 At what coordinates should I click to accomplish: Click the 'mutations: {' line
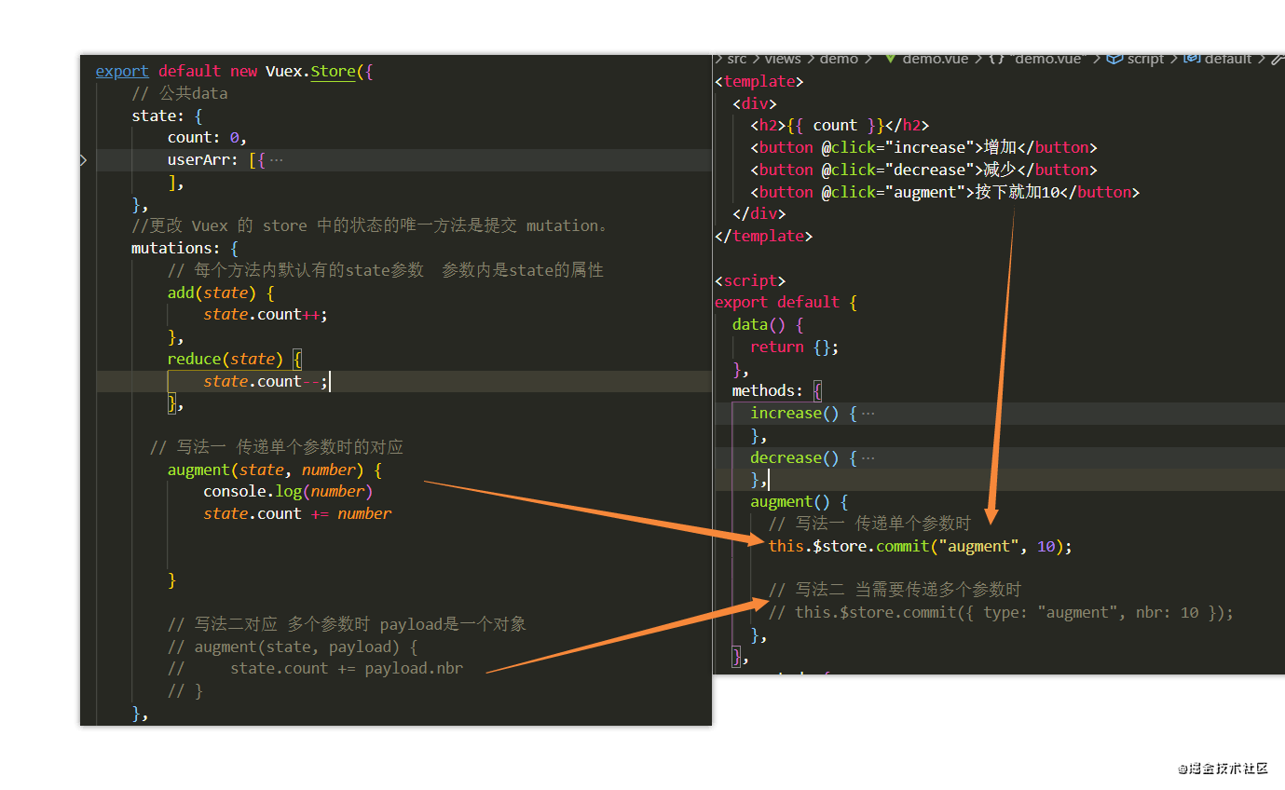pyautogui.click(x=185, y=249)
